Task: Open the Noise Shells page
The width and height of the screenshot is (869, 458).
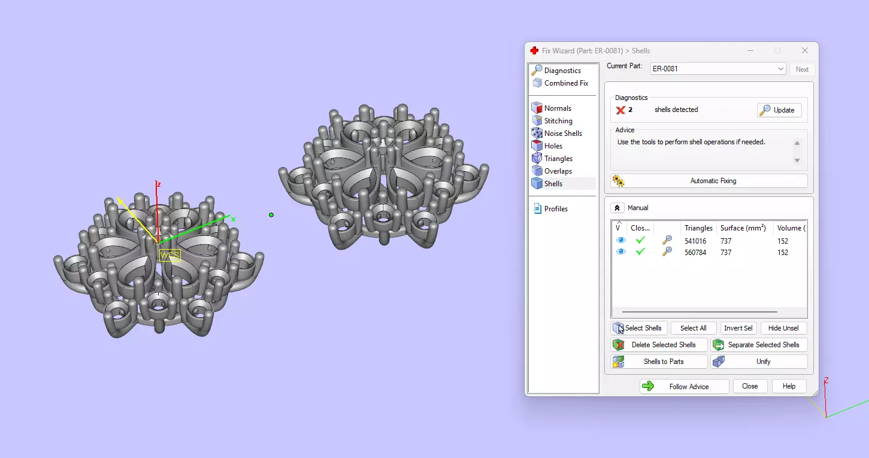Action: pyautogui.click(x=556, y=134)
